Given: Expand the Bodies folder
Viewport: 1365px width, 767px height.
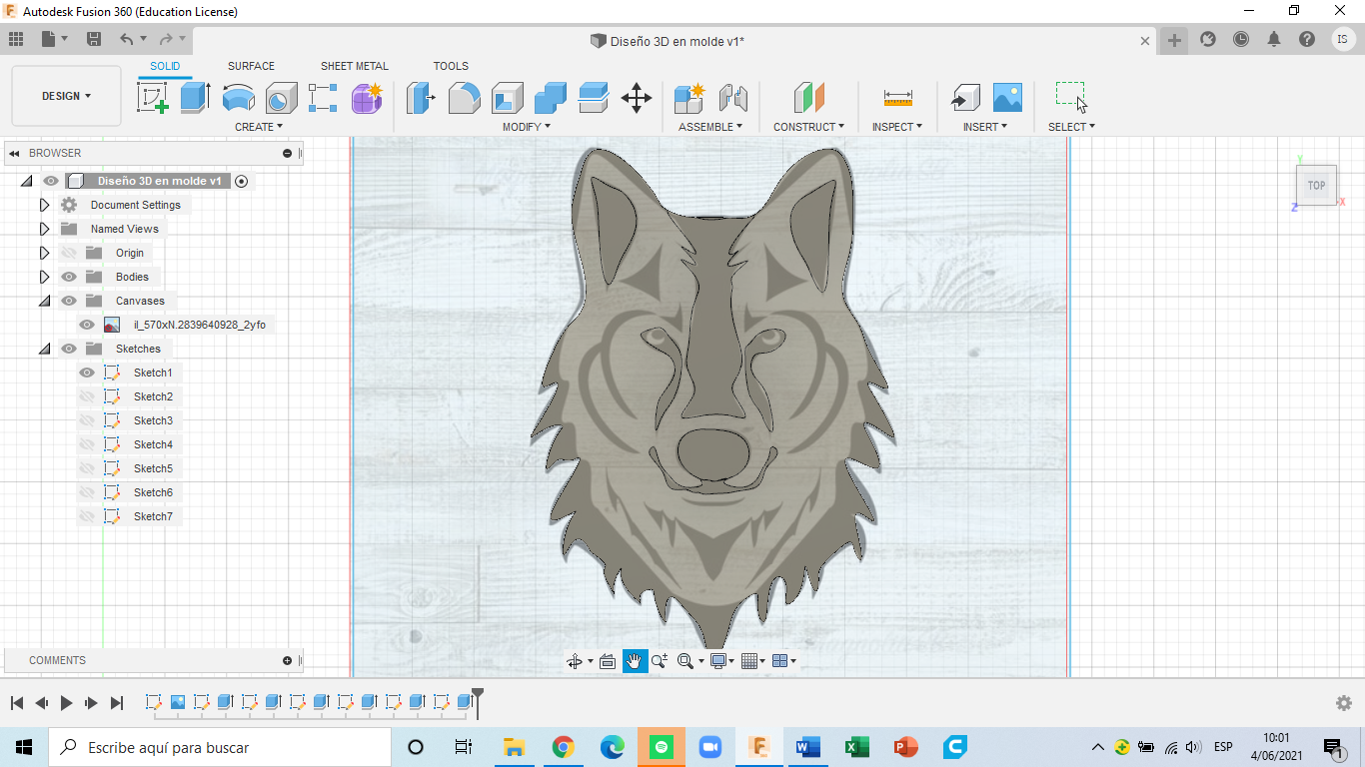Looking at the screenshot, I should click(44, 277).
